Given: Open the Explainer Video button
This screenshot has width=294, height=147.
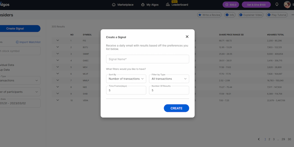Looking at the screenshot, I should pos(251,15).
